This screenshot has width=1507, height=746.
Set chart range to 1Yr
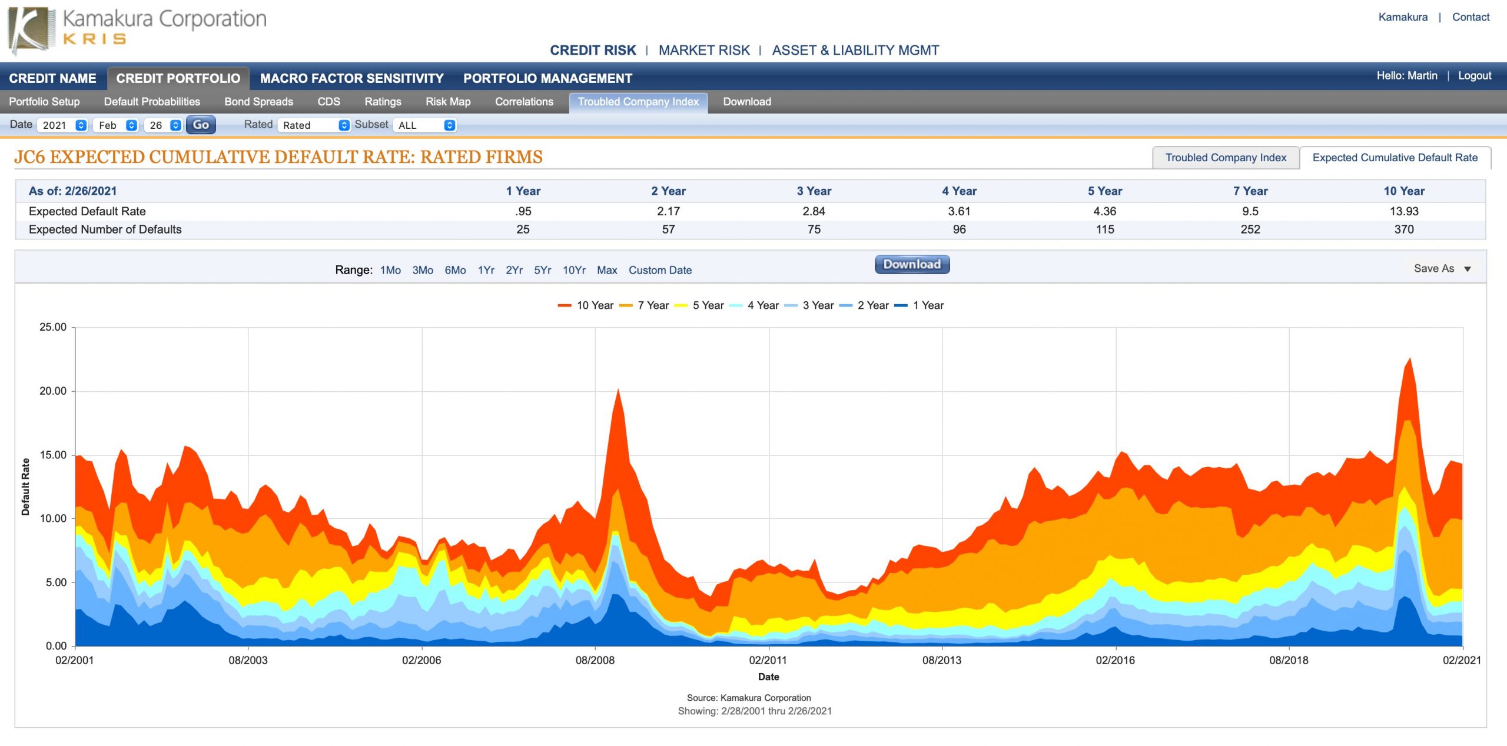click(486, 270)
